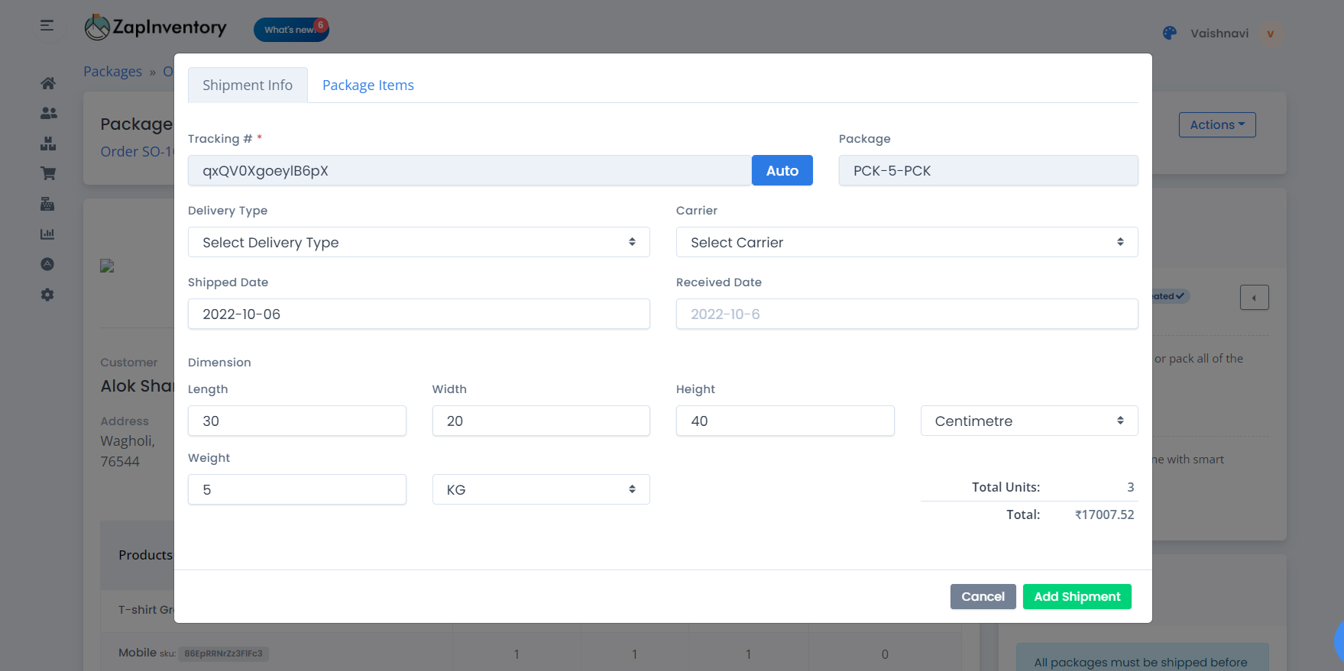Click the Width input field
The height and width of the screenshot is (671, 1344).
pyautogui.click(x=541, y=421)
